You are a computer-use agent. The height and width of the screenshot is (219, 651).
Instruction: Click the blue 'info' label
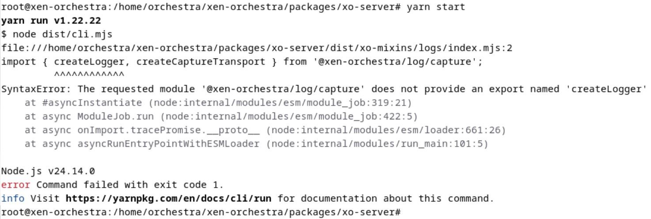point(13,198)
